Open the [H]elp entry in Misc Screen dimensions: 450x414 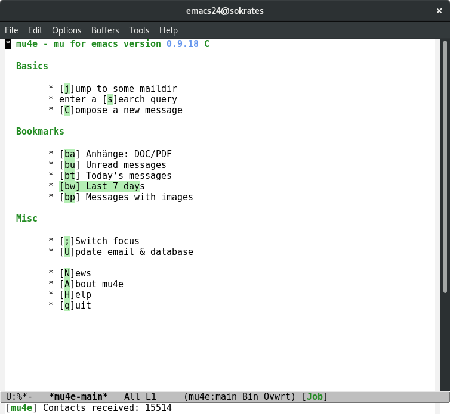[x=75, y=295]
